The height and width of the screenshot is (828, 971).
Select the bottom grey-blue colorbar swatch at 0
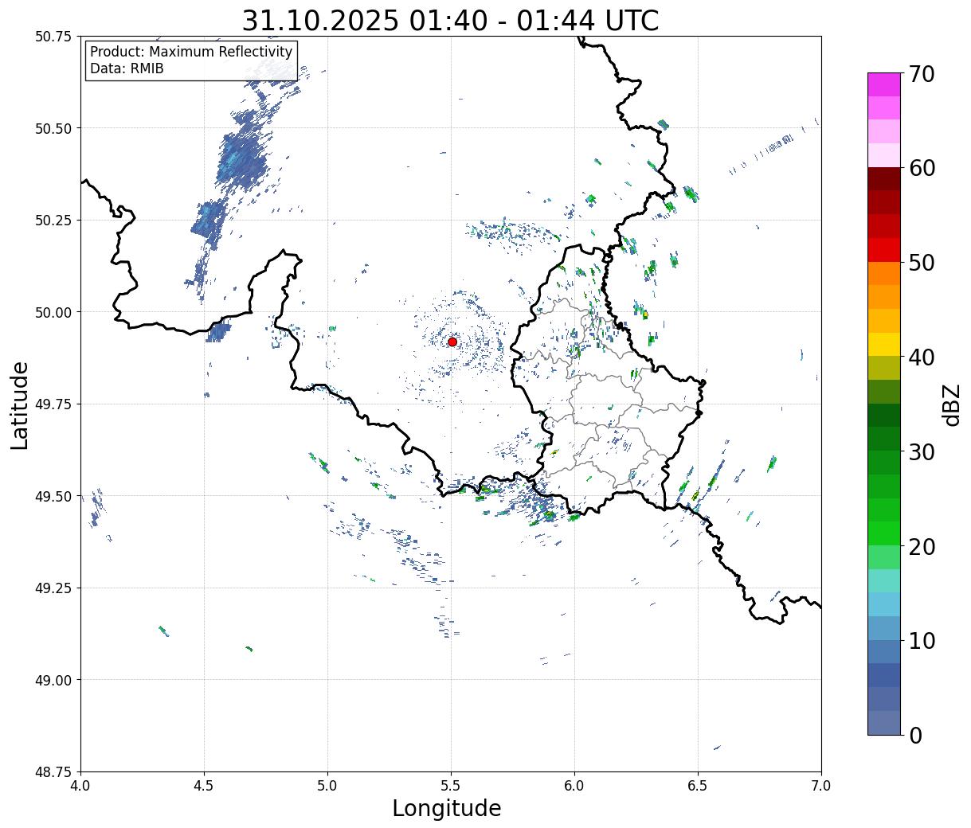click(884, 722)
